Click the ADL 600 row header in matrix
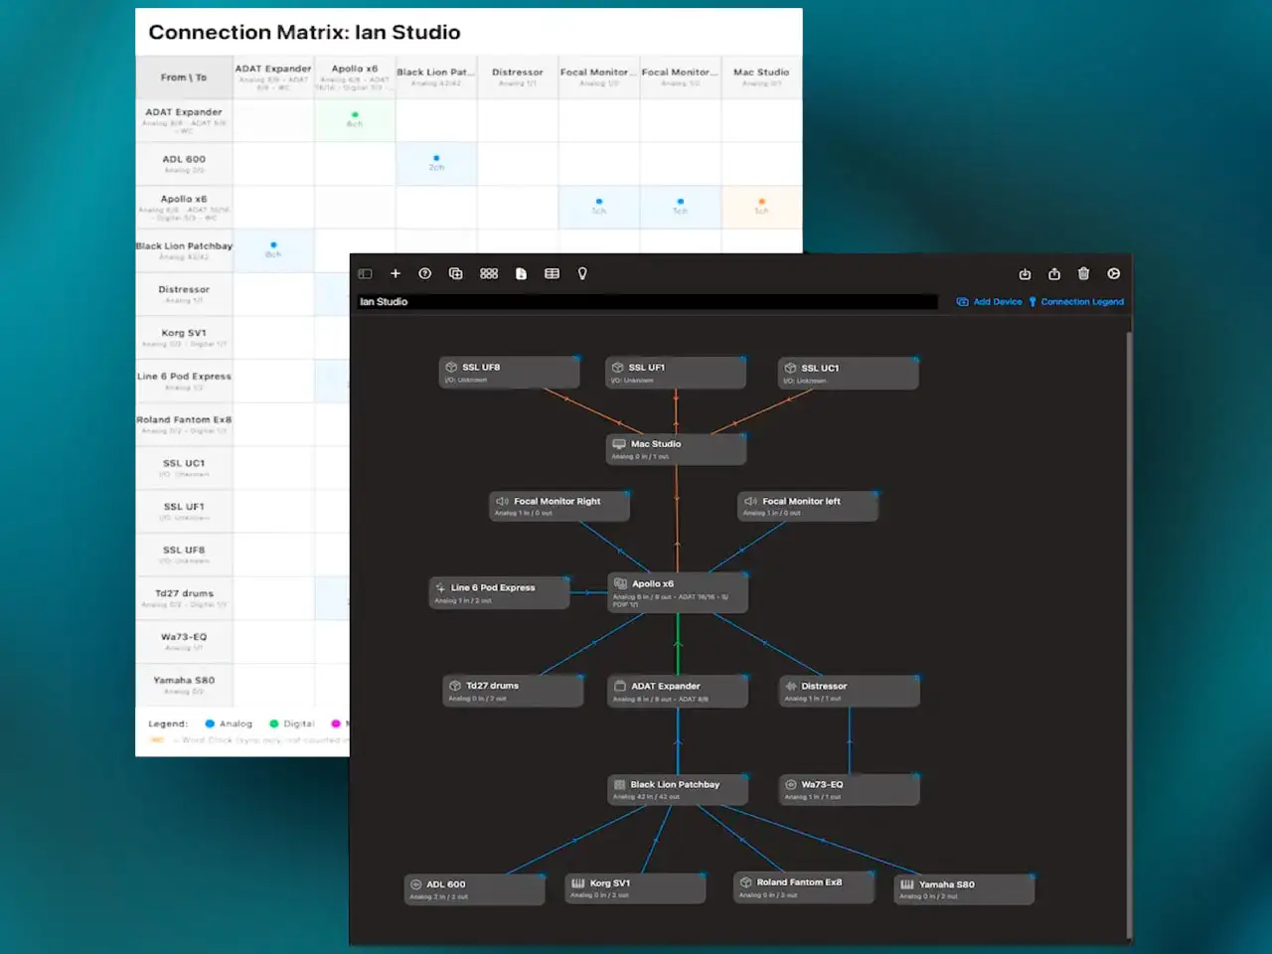The height and width of the screenshot is (954, 1272). pos(184,163)
